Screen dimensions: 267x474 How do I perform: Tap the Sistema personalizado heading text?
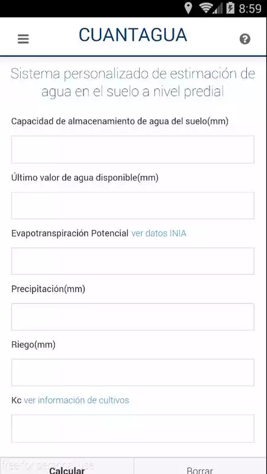pos(133,82)
